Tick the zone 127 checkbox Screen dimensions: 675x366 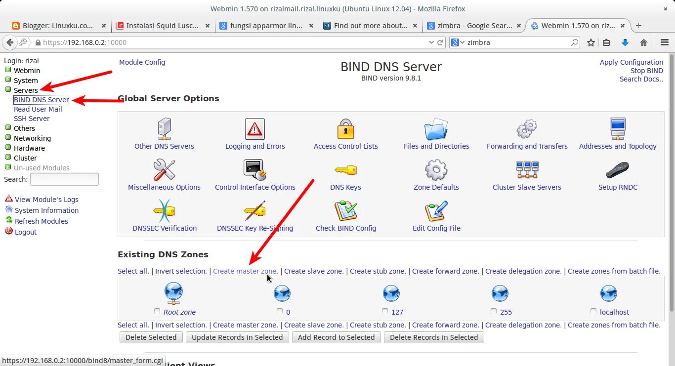pyautogui.click(x=385, y=312)
